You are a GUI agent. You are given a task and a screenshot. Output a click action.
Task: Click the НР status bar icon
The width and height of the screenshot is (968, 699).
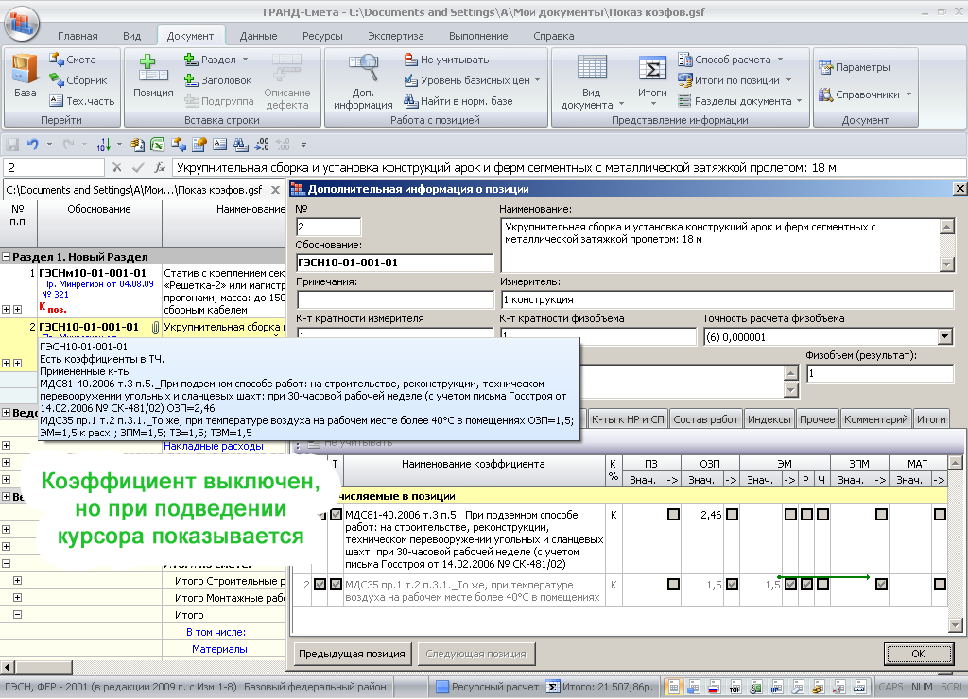pyautogui.click(x=776, y=687)
